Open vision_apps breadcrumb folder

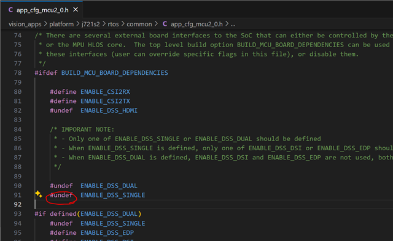click(x=25, y=25)
